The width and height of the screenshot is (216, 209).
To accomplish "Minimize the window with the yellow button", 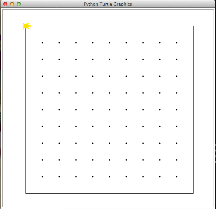I will point(12,4).
